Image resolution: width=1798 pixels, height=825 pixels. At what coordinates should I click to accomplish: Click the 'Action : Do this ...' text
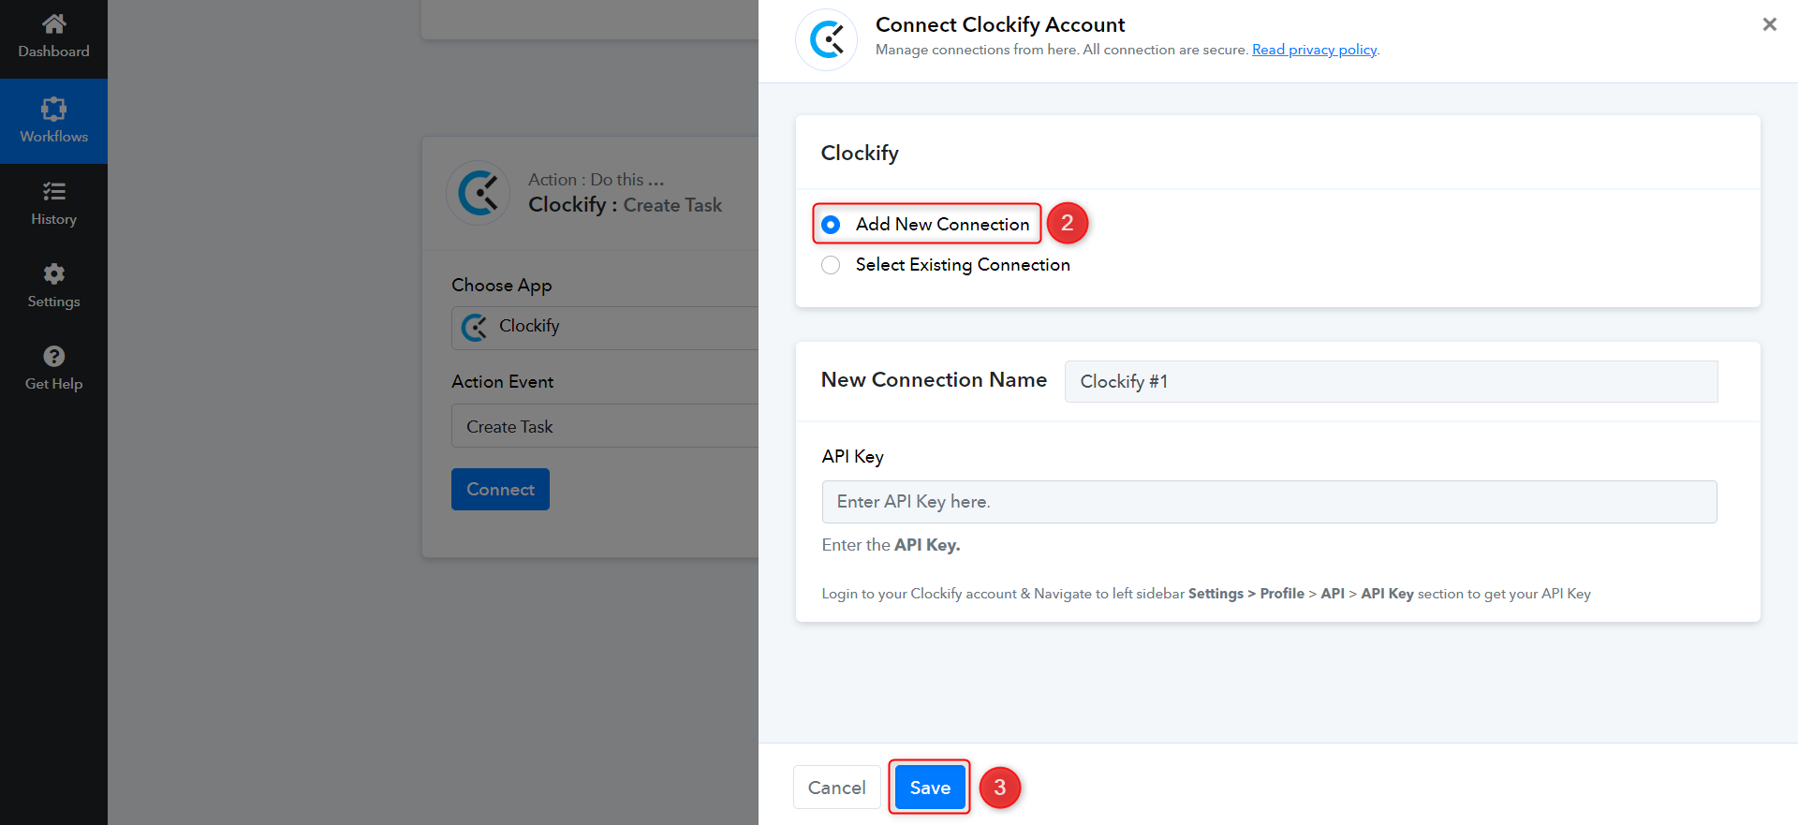point(596,179)
